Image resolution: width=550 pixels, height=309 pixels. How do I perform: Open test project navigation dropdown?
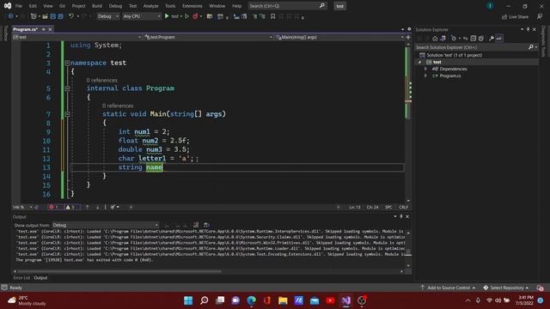pos(76,37)
